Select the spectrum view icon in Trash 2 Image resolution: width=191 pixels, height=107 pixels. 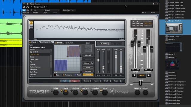pos(31,23)
